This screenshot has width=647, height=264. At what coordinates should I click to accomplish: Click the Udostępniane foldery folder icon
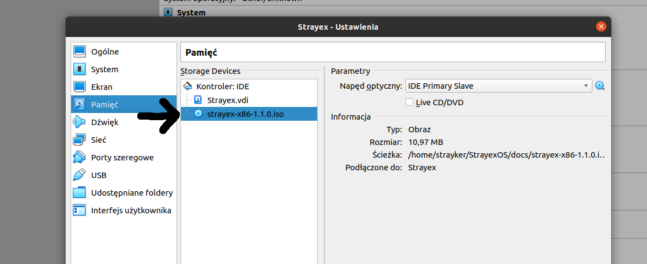point(80,193)
